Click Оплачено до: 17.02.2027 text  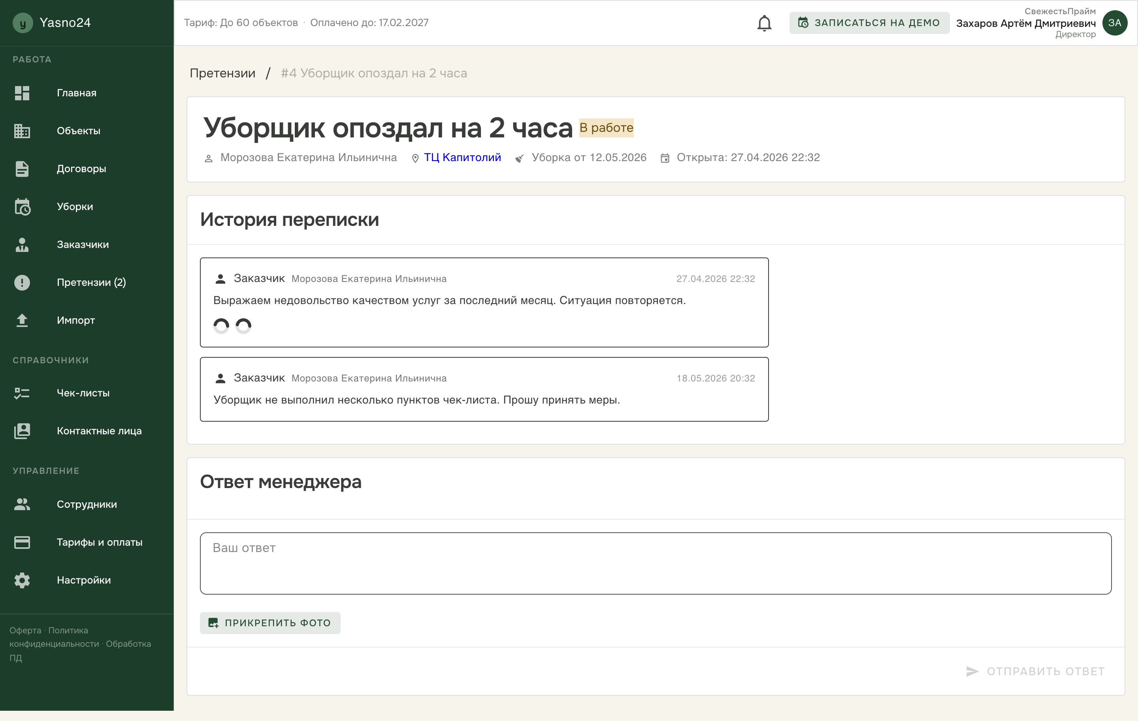(x=369, y=23)
